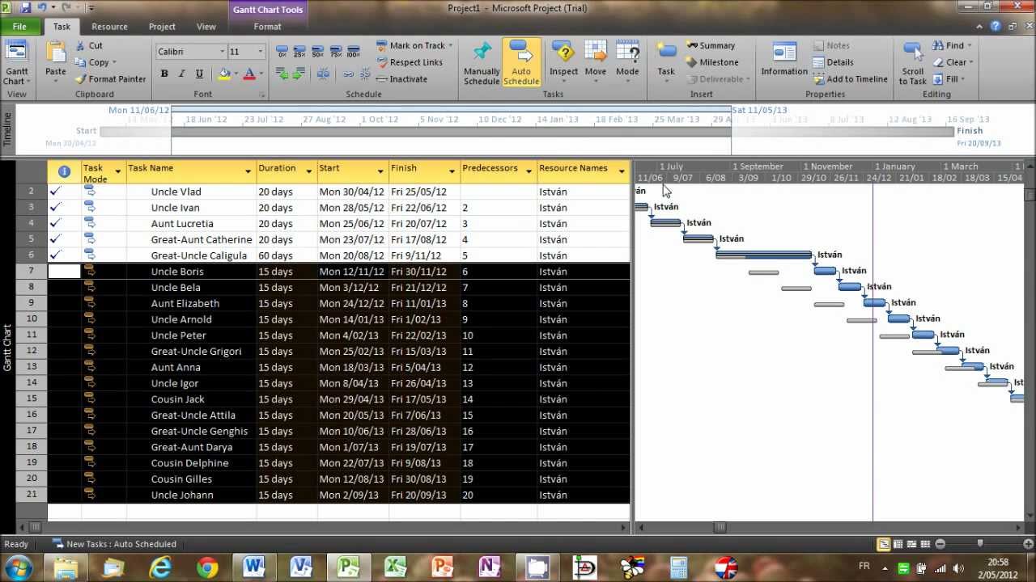Open the Move task button
1036x582 pixels.
click(596, 61)
